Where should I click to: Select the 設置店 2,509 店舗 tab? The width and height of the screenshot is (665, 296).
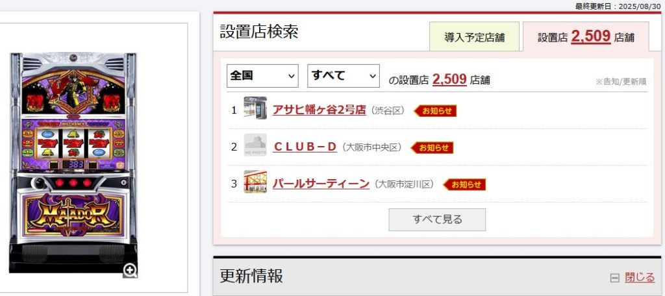coord(586,37)
